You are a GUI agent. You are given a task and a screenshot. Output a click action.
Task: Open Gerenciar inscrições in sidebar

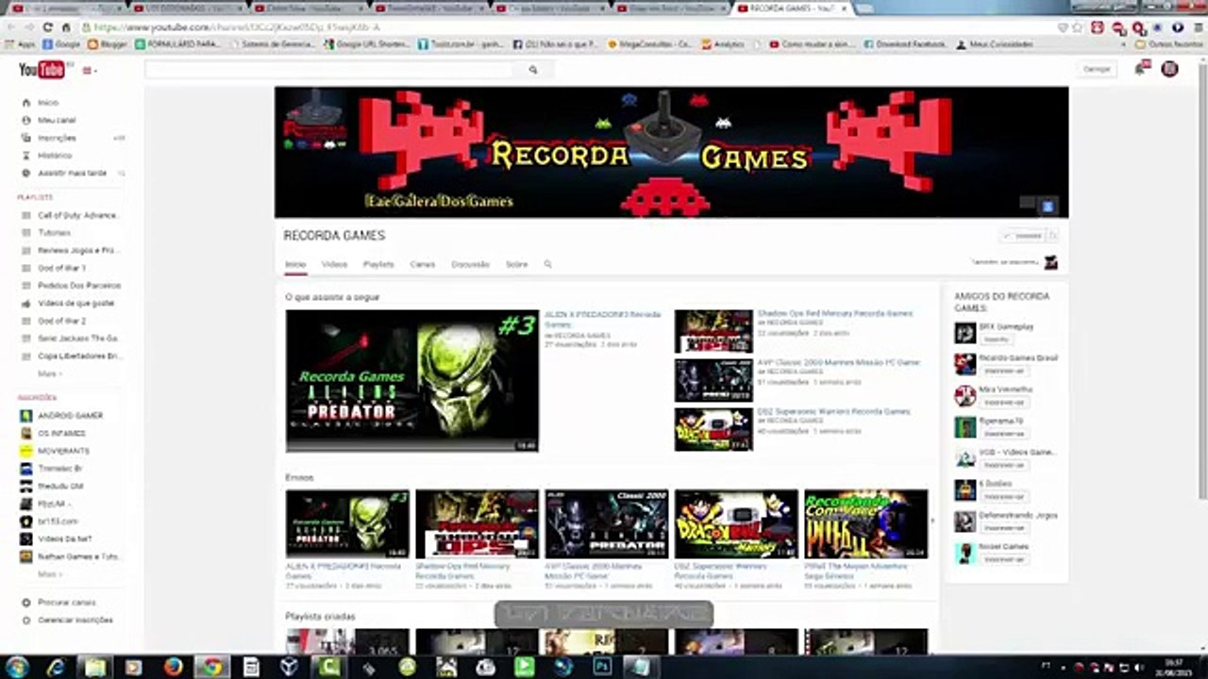tap(75, 621)
